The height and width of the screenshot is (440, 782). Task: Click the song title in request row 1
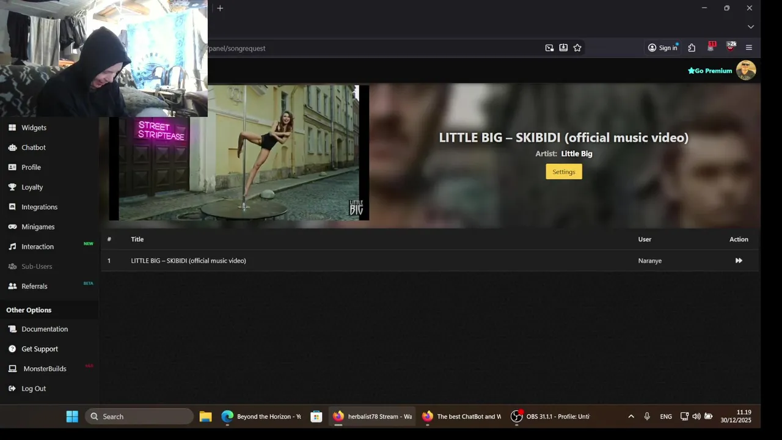click(x=188, y=260)
